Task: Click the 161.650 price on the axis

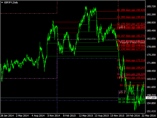Action: pyautogui.click(x=151, y=87)
